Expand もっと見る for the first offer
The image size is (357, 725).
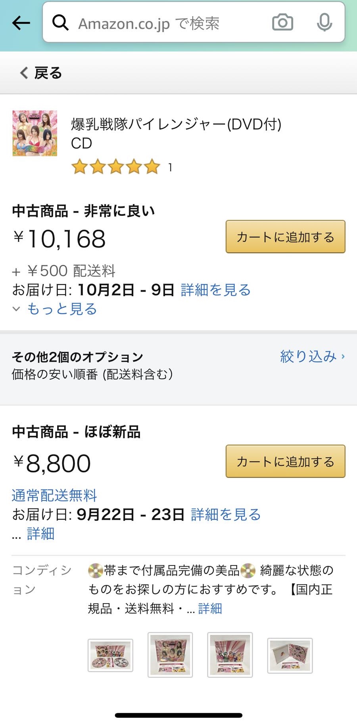pyautogui.click(x=62, y=309)
